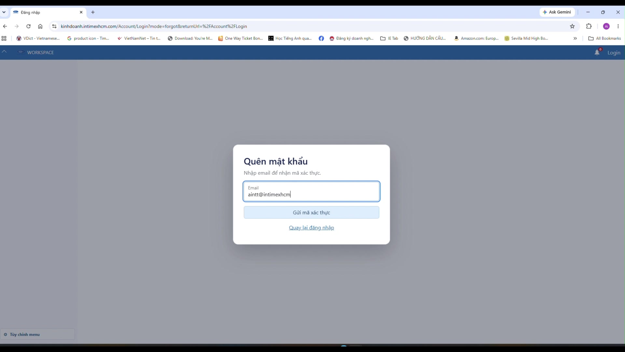Open a new browser tab
The height and width of the screenshot is (352, 625).
tap(93, 12)
